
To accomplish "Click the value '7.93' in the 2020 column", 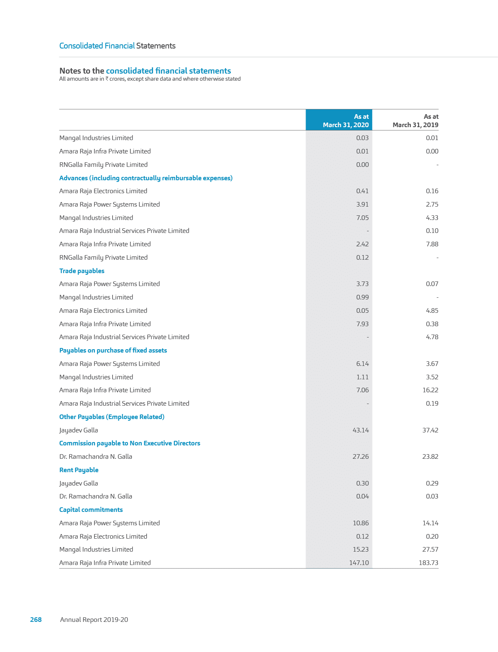I will (x=363, y=324).
